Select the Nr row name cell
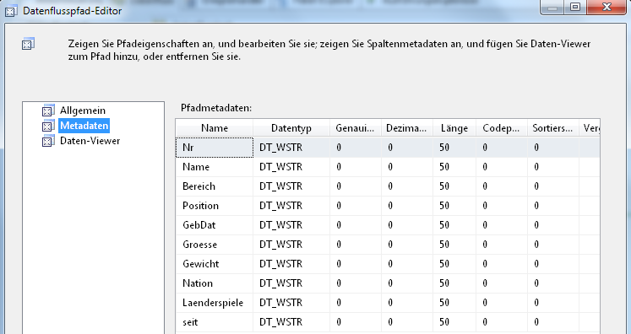This screenshot has height=334, width=631. 215,148
